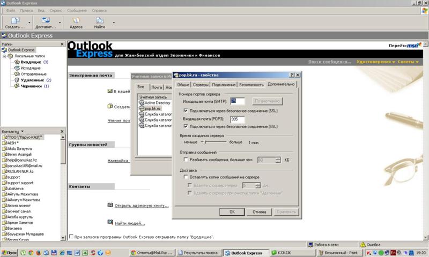
Task: Click the По умолчанию defaults button
Action: [x=267, y=101]
